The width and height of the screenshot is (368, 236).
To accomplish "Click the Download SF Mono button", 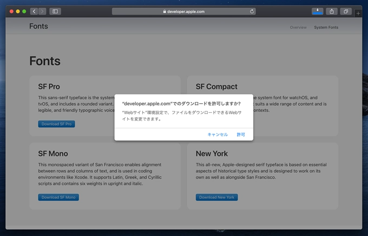I will (x=58, y=197).
